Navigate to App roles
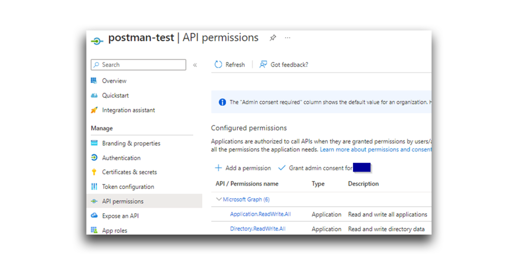Image resolution: width=518 pixels, height=265 pixels. click(115, 231)
